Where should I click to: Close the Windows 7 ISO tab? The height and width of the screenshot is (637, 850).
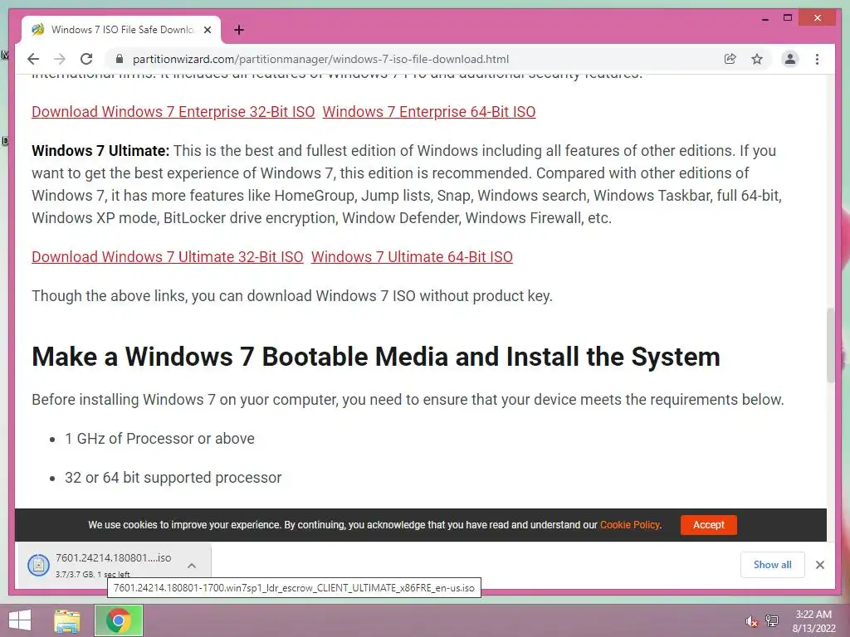[x=207, y=30]
